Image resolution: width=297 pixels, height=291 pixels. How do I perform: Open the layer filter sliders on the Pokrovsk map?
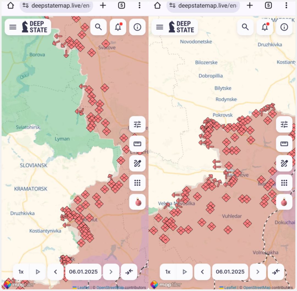[284, 124]
